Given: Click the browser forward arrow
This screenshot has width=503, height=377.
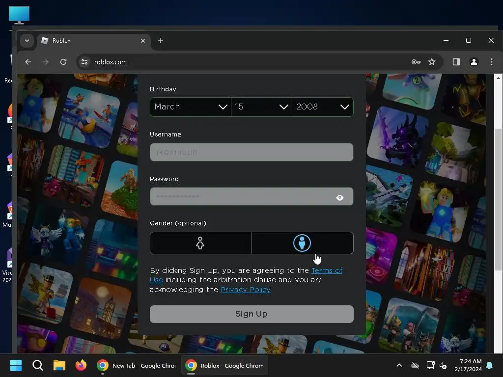Looking at the screenshot, I should pyautogui.click(x=46, y=62).
